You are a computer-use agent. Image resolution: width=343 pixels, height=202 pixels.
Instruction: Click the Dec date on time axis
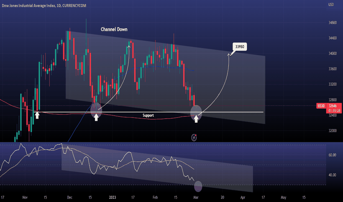pyautogui.click(x=70, y=198)
